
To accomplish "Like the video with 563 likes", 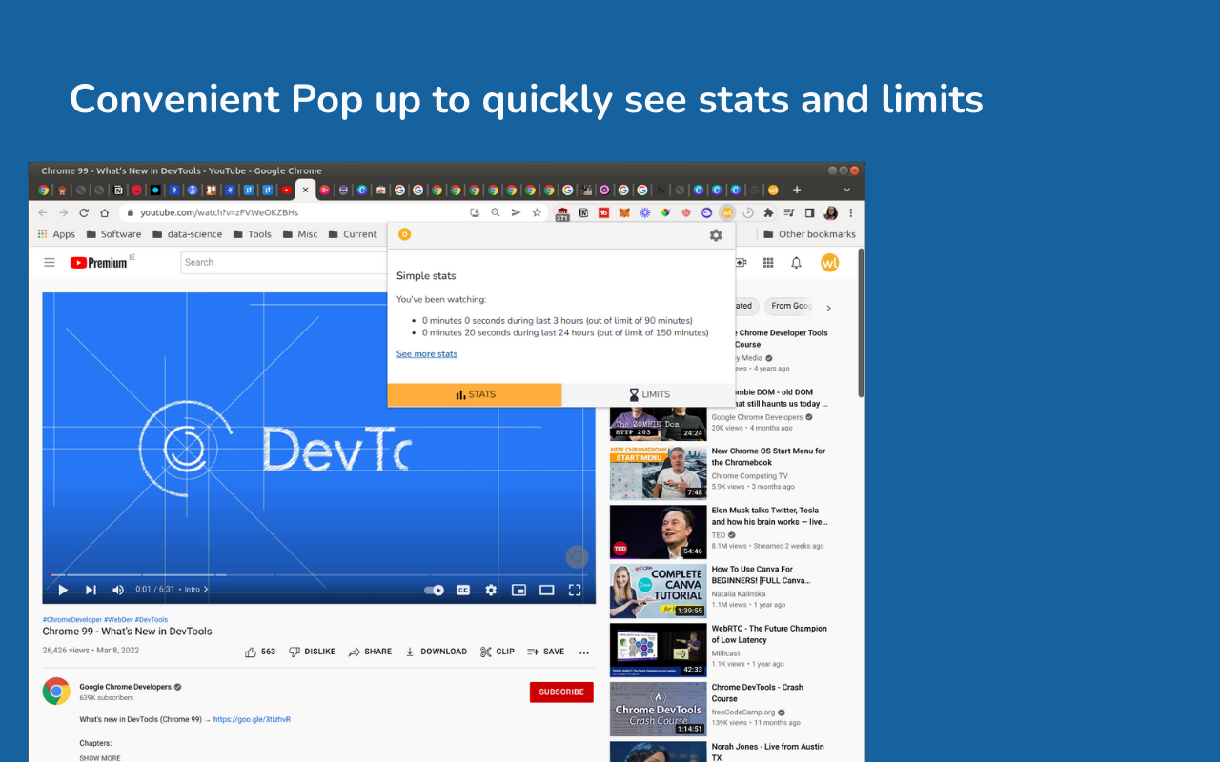I will [260, 652].
